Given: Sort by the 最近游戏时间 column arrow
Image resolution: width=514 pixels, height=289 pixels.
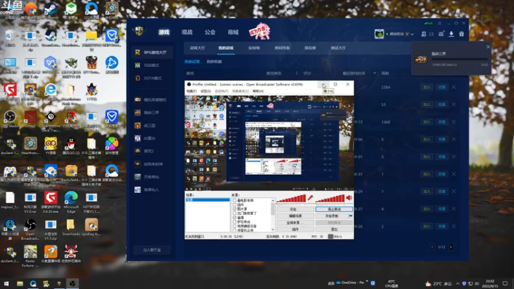Looking at the screenshot, I should click(375, 73).
